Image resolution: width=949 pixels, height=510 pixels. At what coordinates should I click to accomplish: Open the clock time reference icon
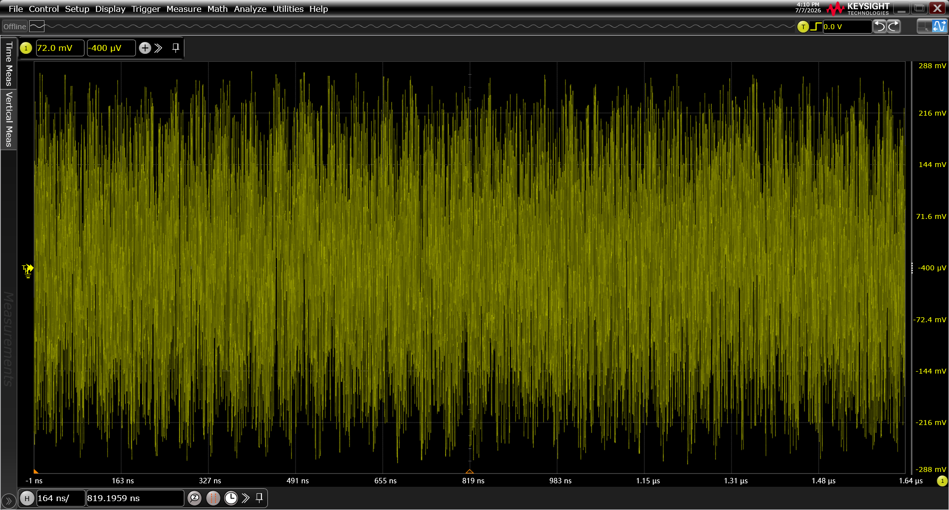pos(231,498)
